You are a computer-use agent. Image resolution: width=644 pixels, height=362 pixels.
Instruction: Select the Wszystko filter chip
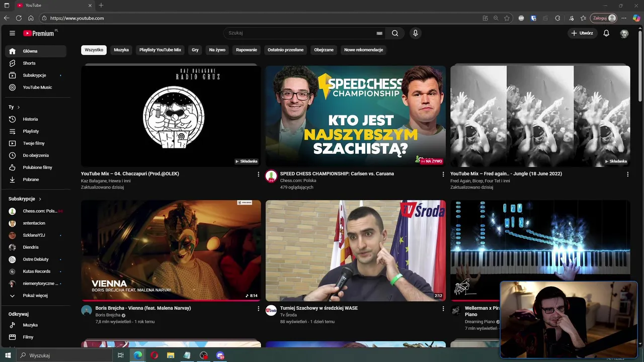coord(94,50)
